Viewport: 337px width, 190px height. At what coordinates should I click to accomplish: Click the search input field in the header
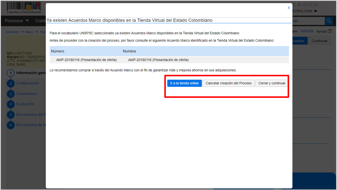coord(308,21)
